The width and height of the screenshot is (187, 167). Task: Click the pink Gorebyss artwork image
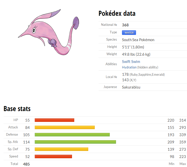[x=48, y=32]
